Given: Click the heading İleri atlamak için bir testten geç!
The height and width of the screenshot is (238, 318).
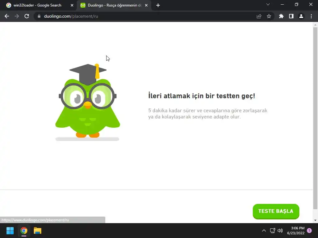Looking at the screenshot, I should click(x=202, y=96).
